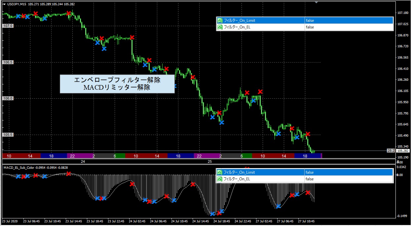The height and width of the screenshot is (226, 411).
Task: Open false value of フィルター_On_Limit in MACD subwindow list
Action: tap(349, 172)
